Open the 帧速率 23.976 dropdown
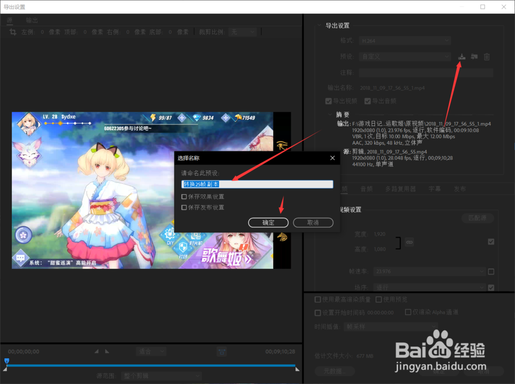Screen dimensions: 515x384 pos(430,271)
